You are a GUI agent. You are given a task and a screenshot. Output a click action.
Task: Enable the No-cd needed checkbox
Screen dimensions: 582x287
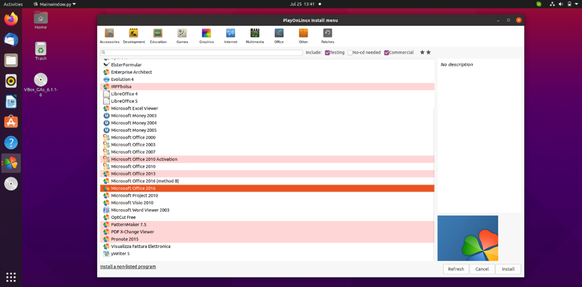pos(350,53)
